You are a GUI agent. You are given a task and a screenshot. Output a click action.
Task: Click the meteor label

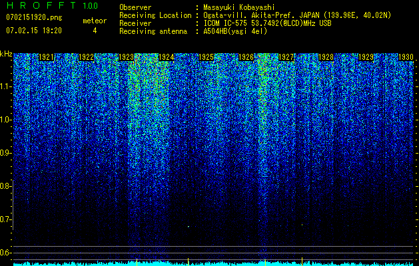click(95, 21)
